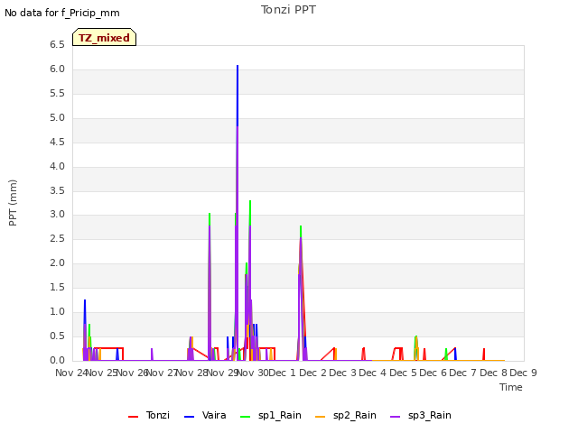The width and height of the screenshot is (578, 433).
Task: Click the Tonzi PPT chart title
Action: (x=288, y=10)
